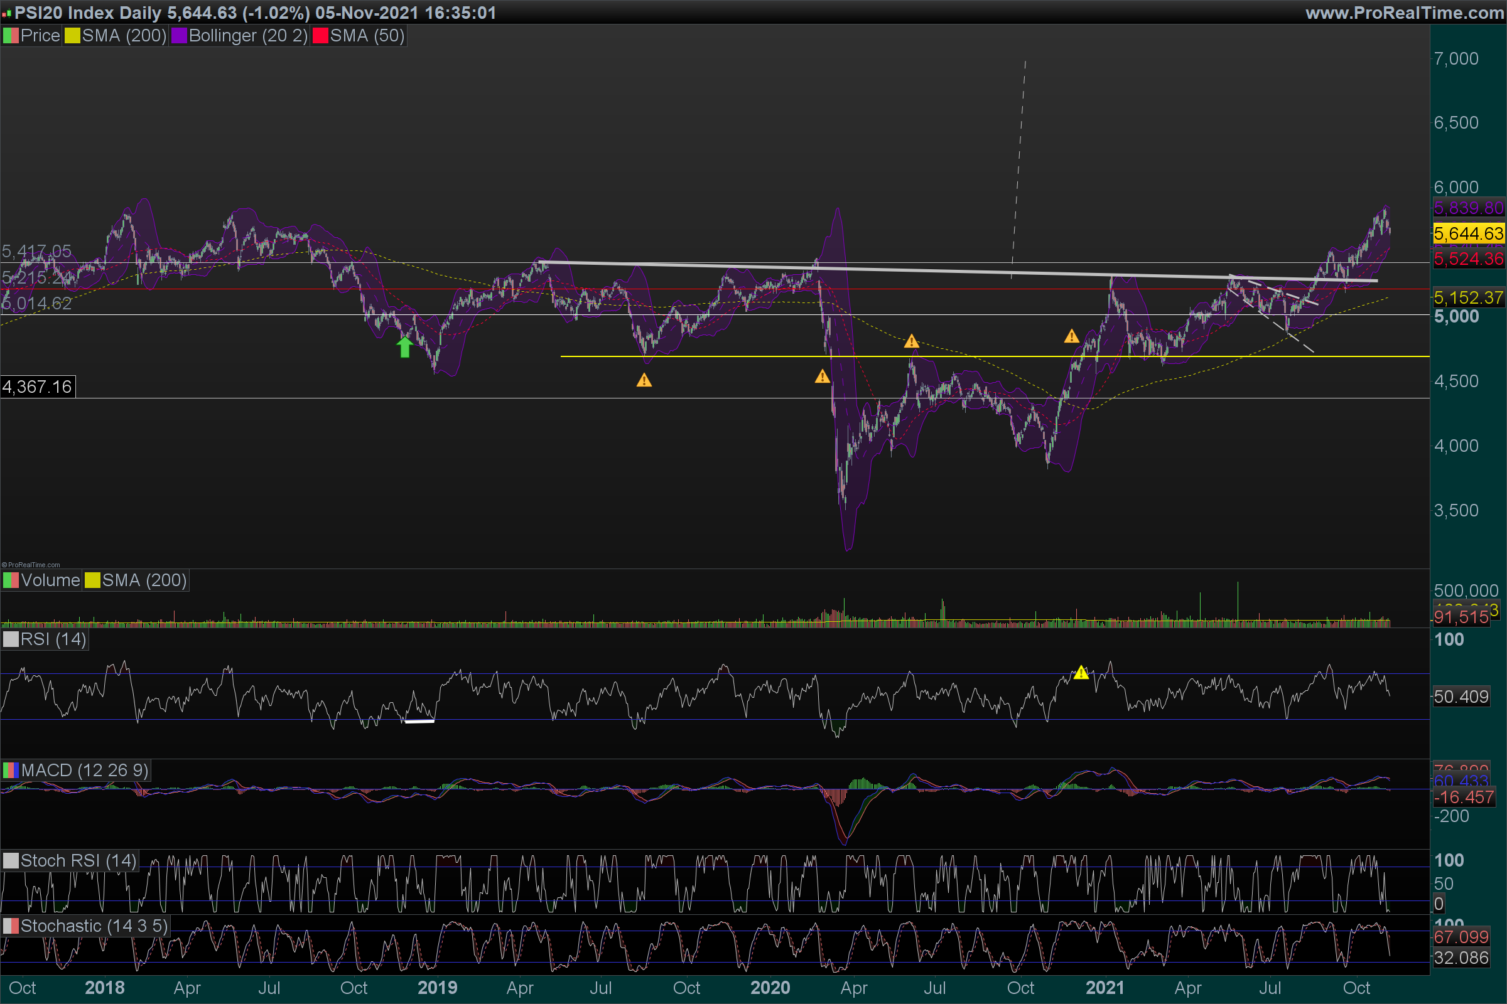
Task: Open the Stochastic (14 3 5) indicator label
Action: click(94, 926)
